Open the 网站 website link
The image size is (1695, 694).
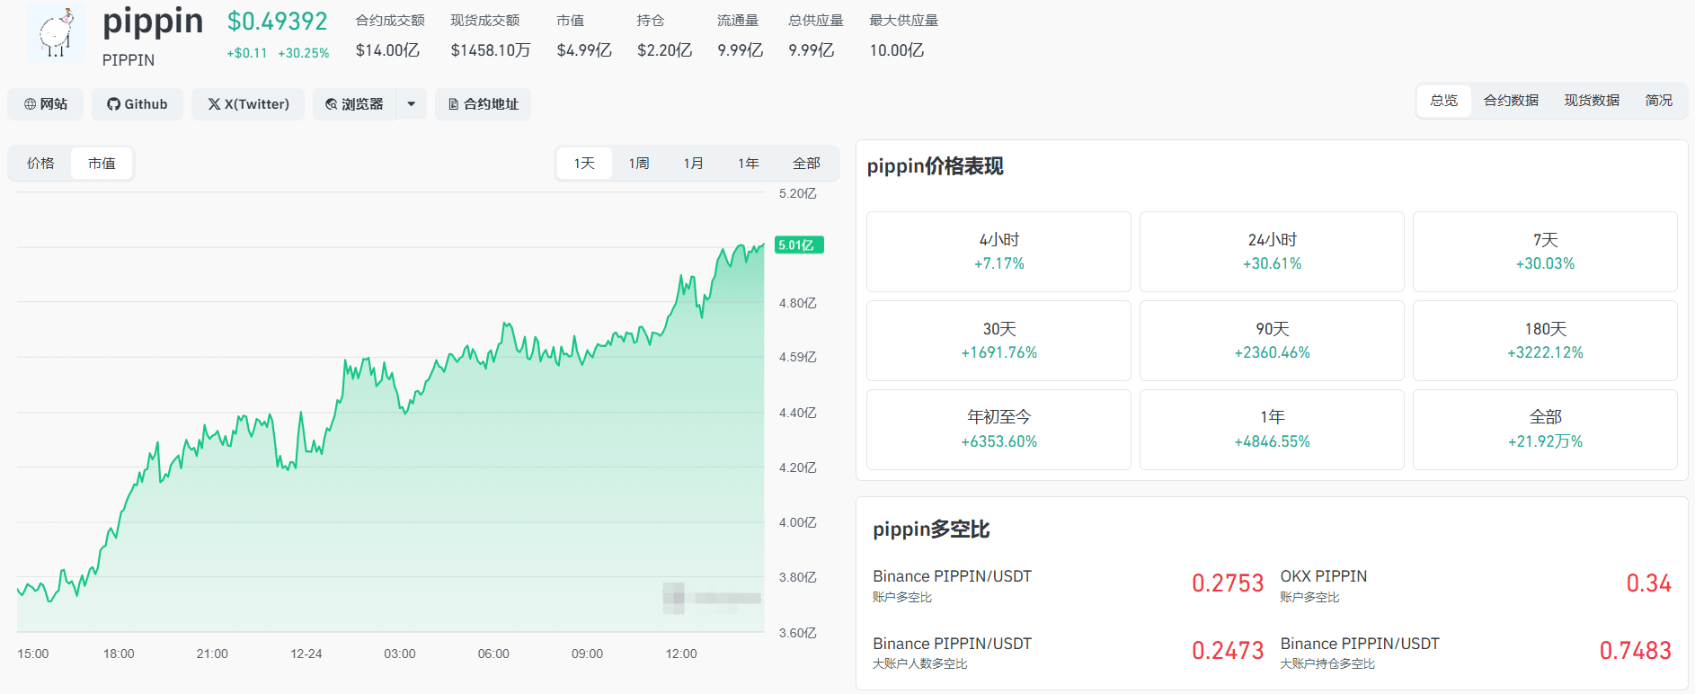pos(46,104)
